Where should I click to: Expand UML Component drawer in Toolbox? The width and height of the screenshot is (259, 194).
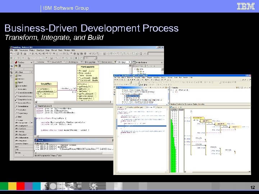(24, 123)
